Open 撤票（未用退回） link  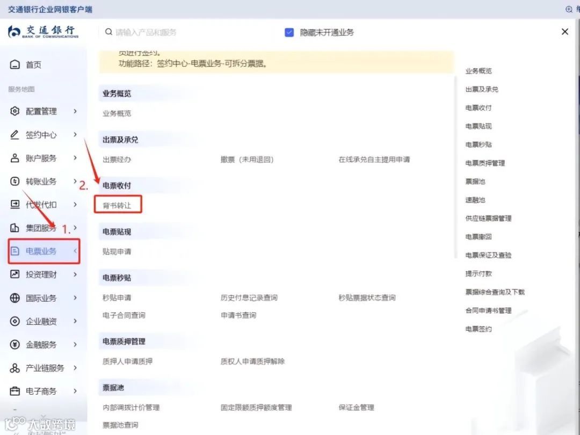click(x=247, y=160)
